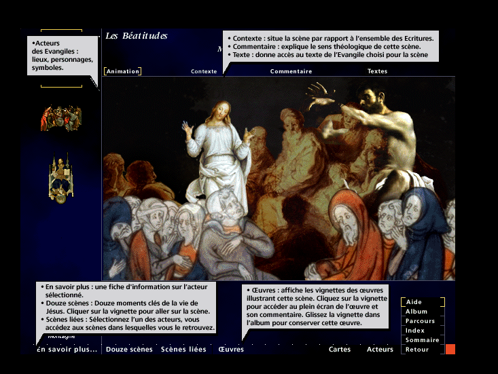Display the Œuvres thumbnails
This screenshot has height=374, width=498.
(231, 350)
